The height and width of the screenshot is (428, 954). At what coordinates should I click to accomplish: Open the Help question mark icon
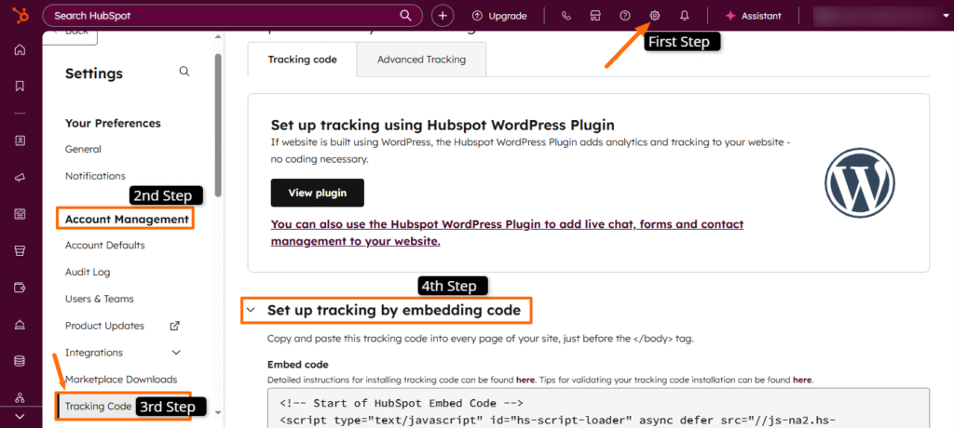click(x=625, y=16)
